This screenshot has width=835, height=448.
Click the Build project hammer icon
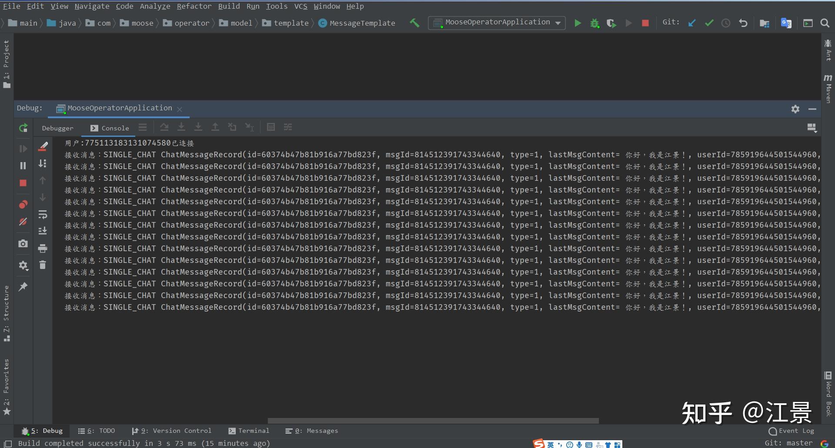tap(414, 23)
